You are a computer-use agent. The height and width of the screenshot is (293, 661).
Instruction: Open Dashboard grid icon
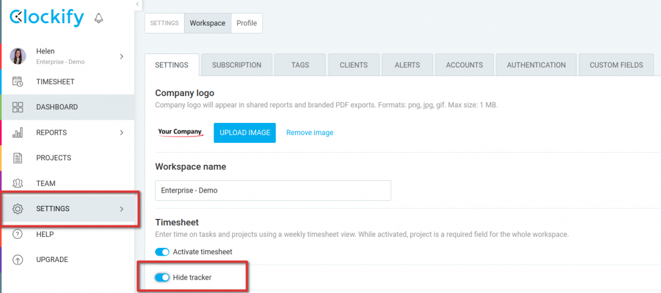pos(17,107)
